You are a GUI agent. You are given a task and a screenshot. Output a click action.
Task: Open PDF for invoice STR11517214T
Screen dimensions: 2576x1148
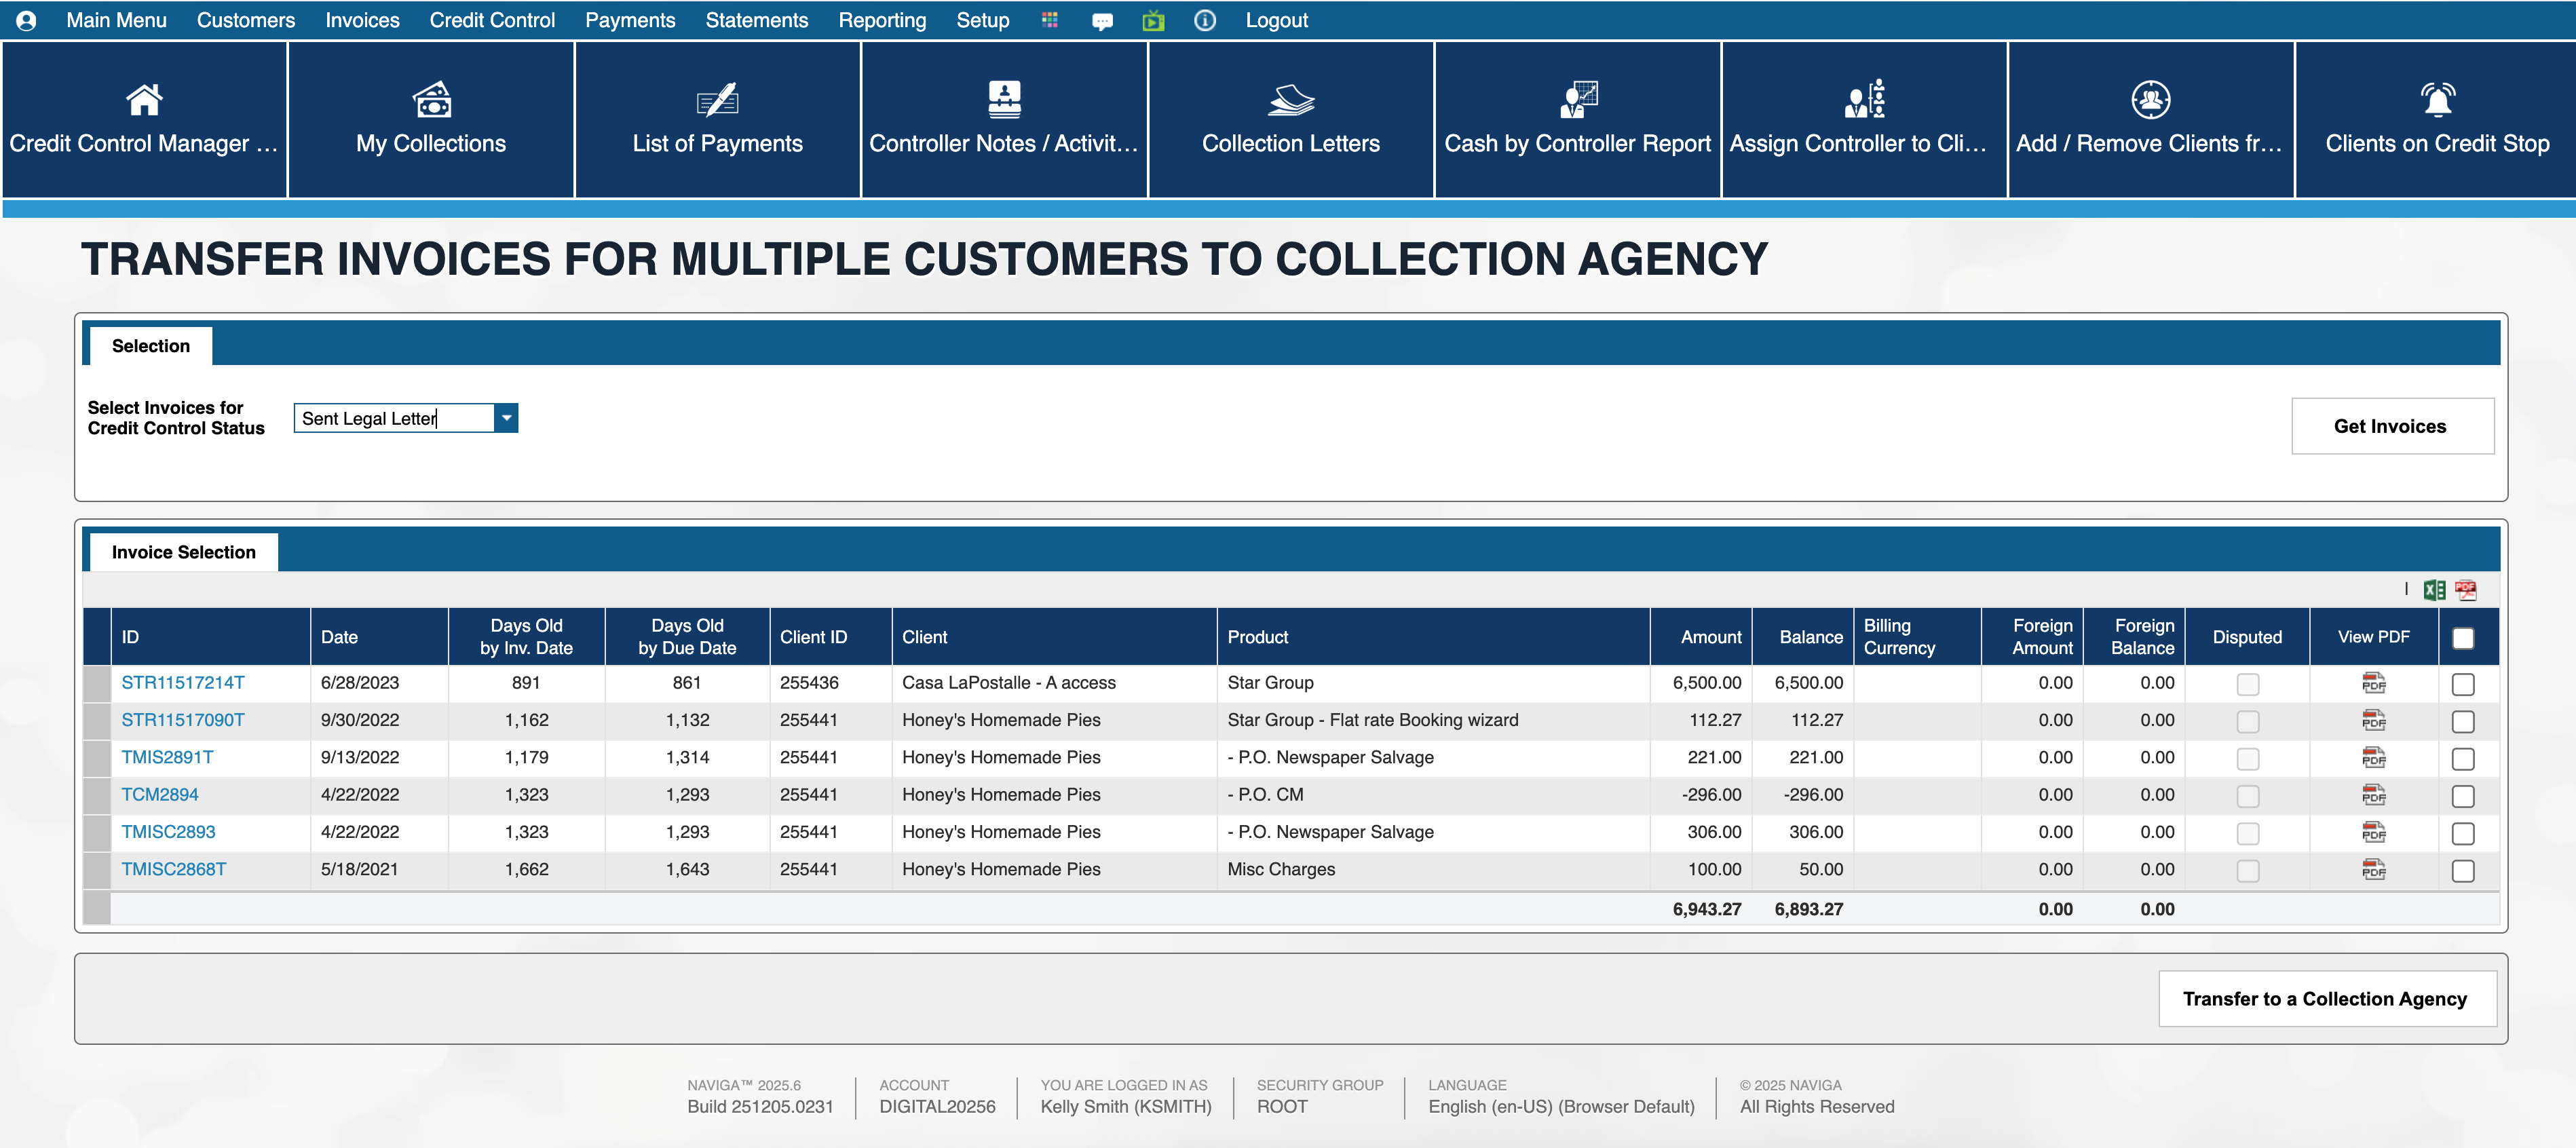pyautogui.click(x=2373, y=683)
